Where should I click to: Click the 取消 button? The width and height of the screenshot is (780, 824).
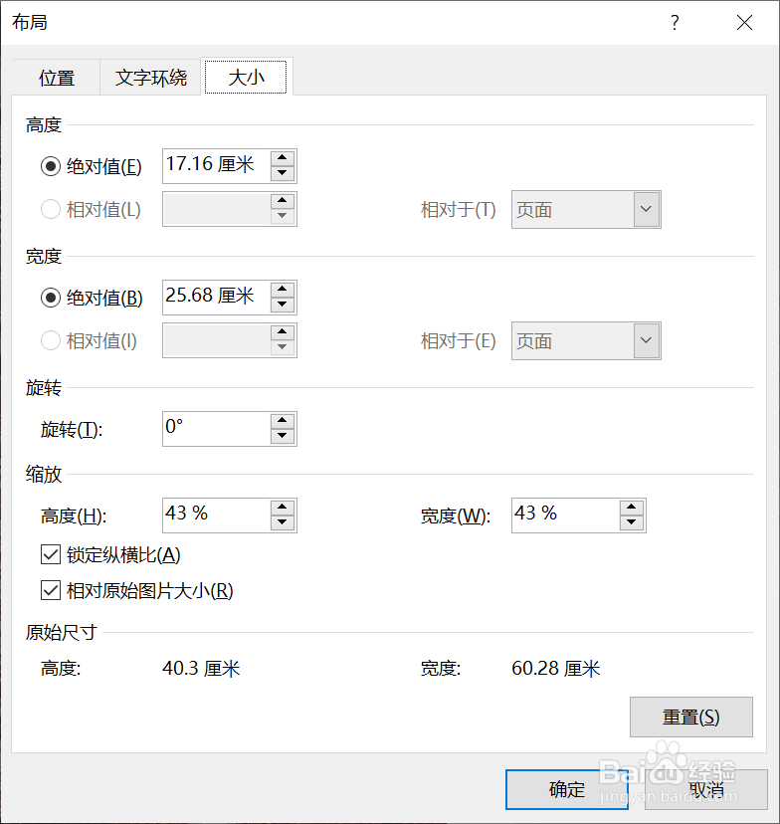click(706, 789)
